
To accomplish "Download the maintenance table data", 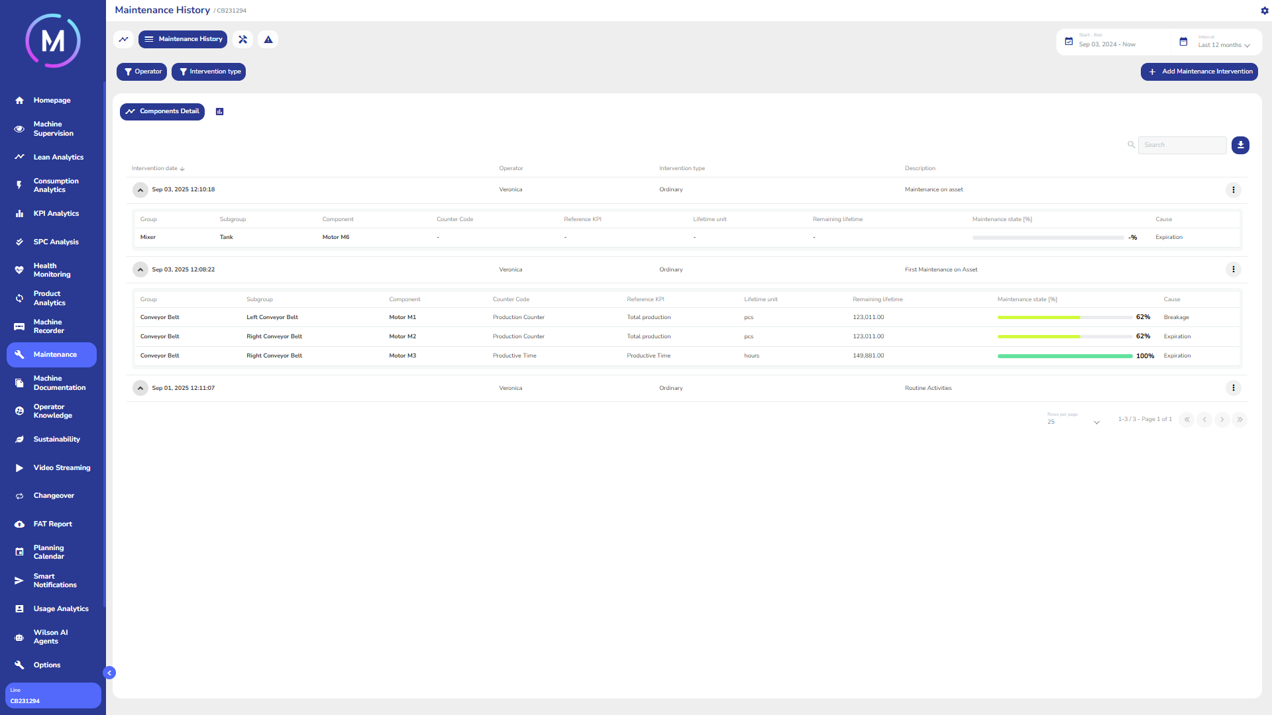I will coord(1240,145).
